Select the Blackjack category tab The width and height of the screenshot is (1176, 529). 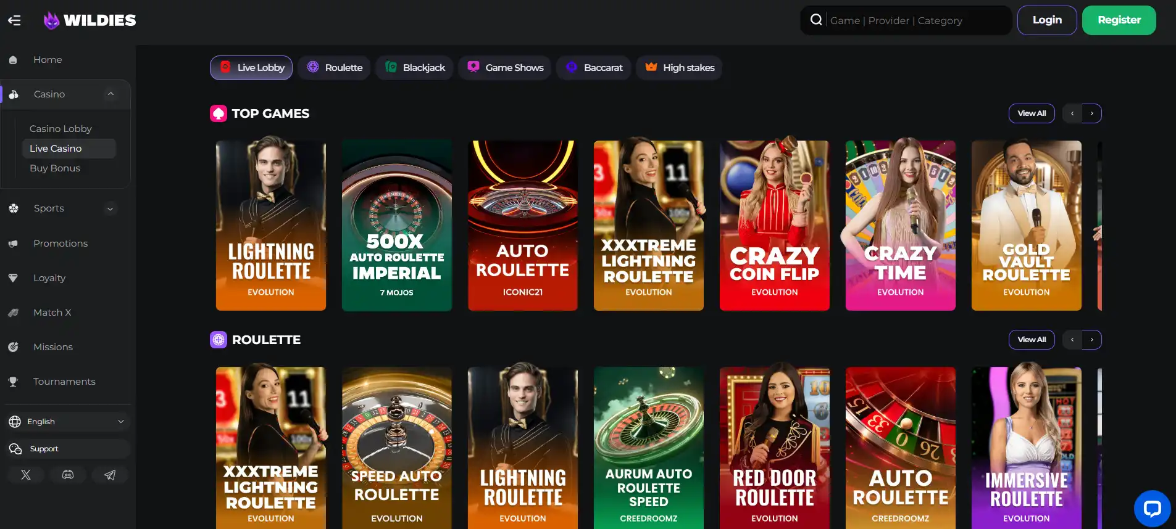414,68
